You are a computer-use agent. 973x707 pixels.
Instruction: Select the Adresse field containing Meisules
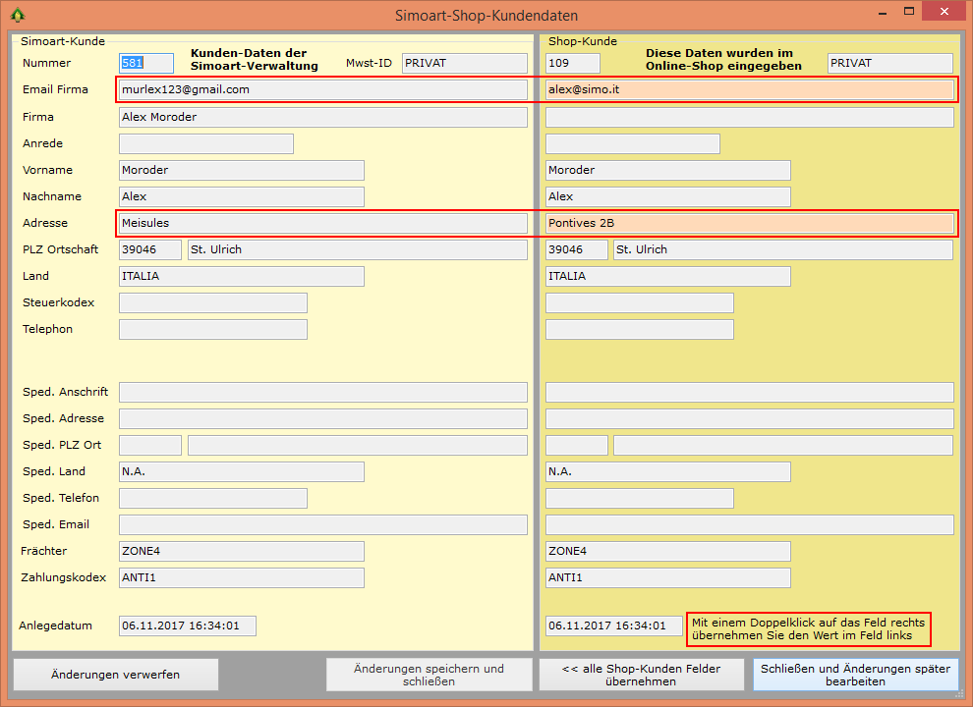(x=322, y=223)
